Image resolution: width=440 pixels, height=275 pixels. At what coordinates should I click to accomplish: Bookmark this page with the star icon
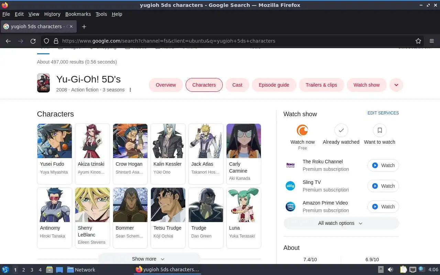pos(418,41)
